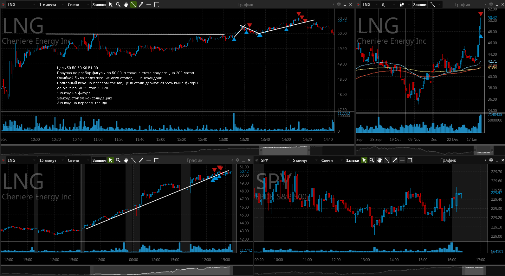Select horizontal line tool in LNG 15-minute chart
Viewport: 505px width, 276px height.
click(149, 160)
